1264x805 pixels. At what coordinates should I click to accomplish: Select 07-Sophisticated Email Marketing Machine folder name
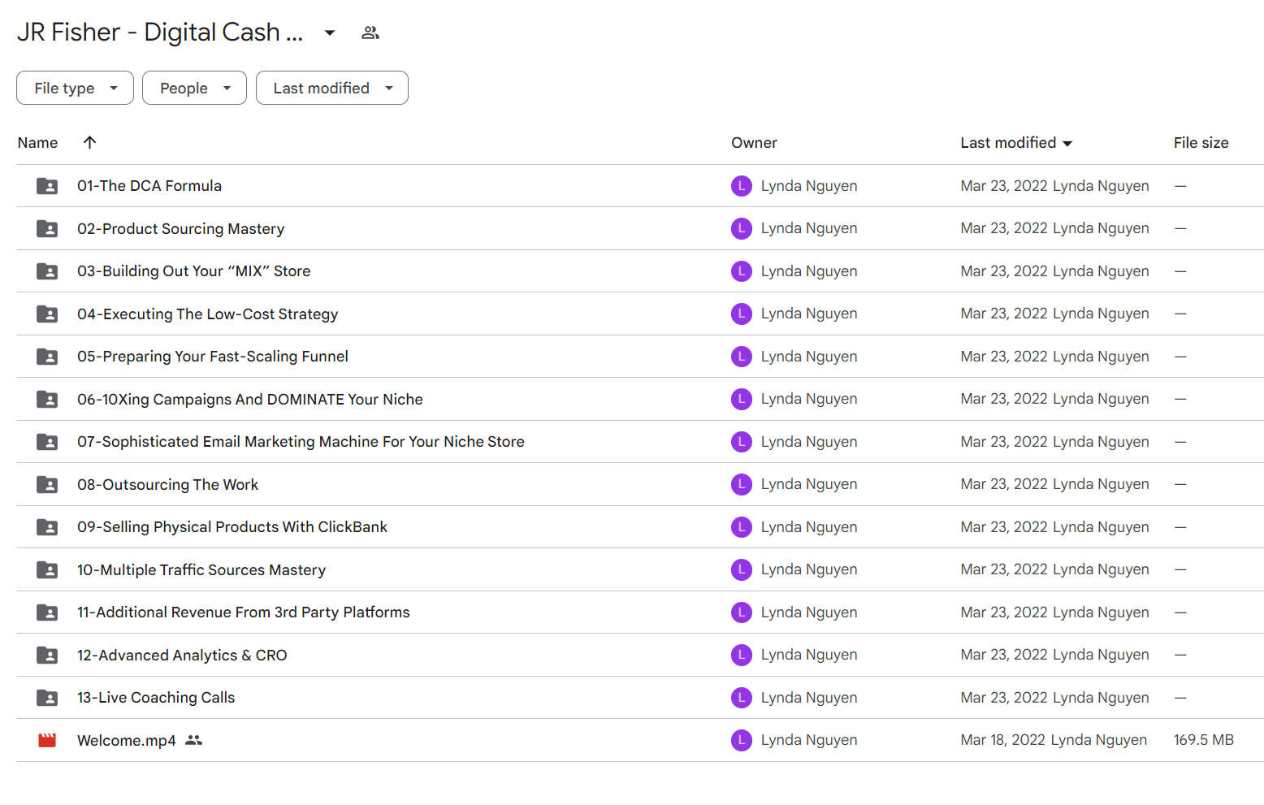click(x=301, y=442)
